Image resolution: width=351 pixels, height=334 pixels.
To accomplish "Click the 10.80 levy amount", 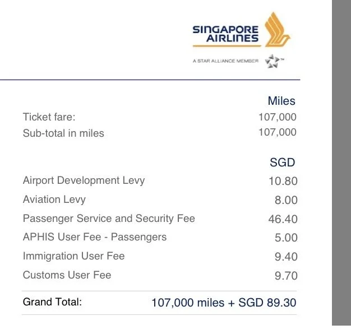I will 283,181.
